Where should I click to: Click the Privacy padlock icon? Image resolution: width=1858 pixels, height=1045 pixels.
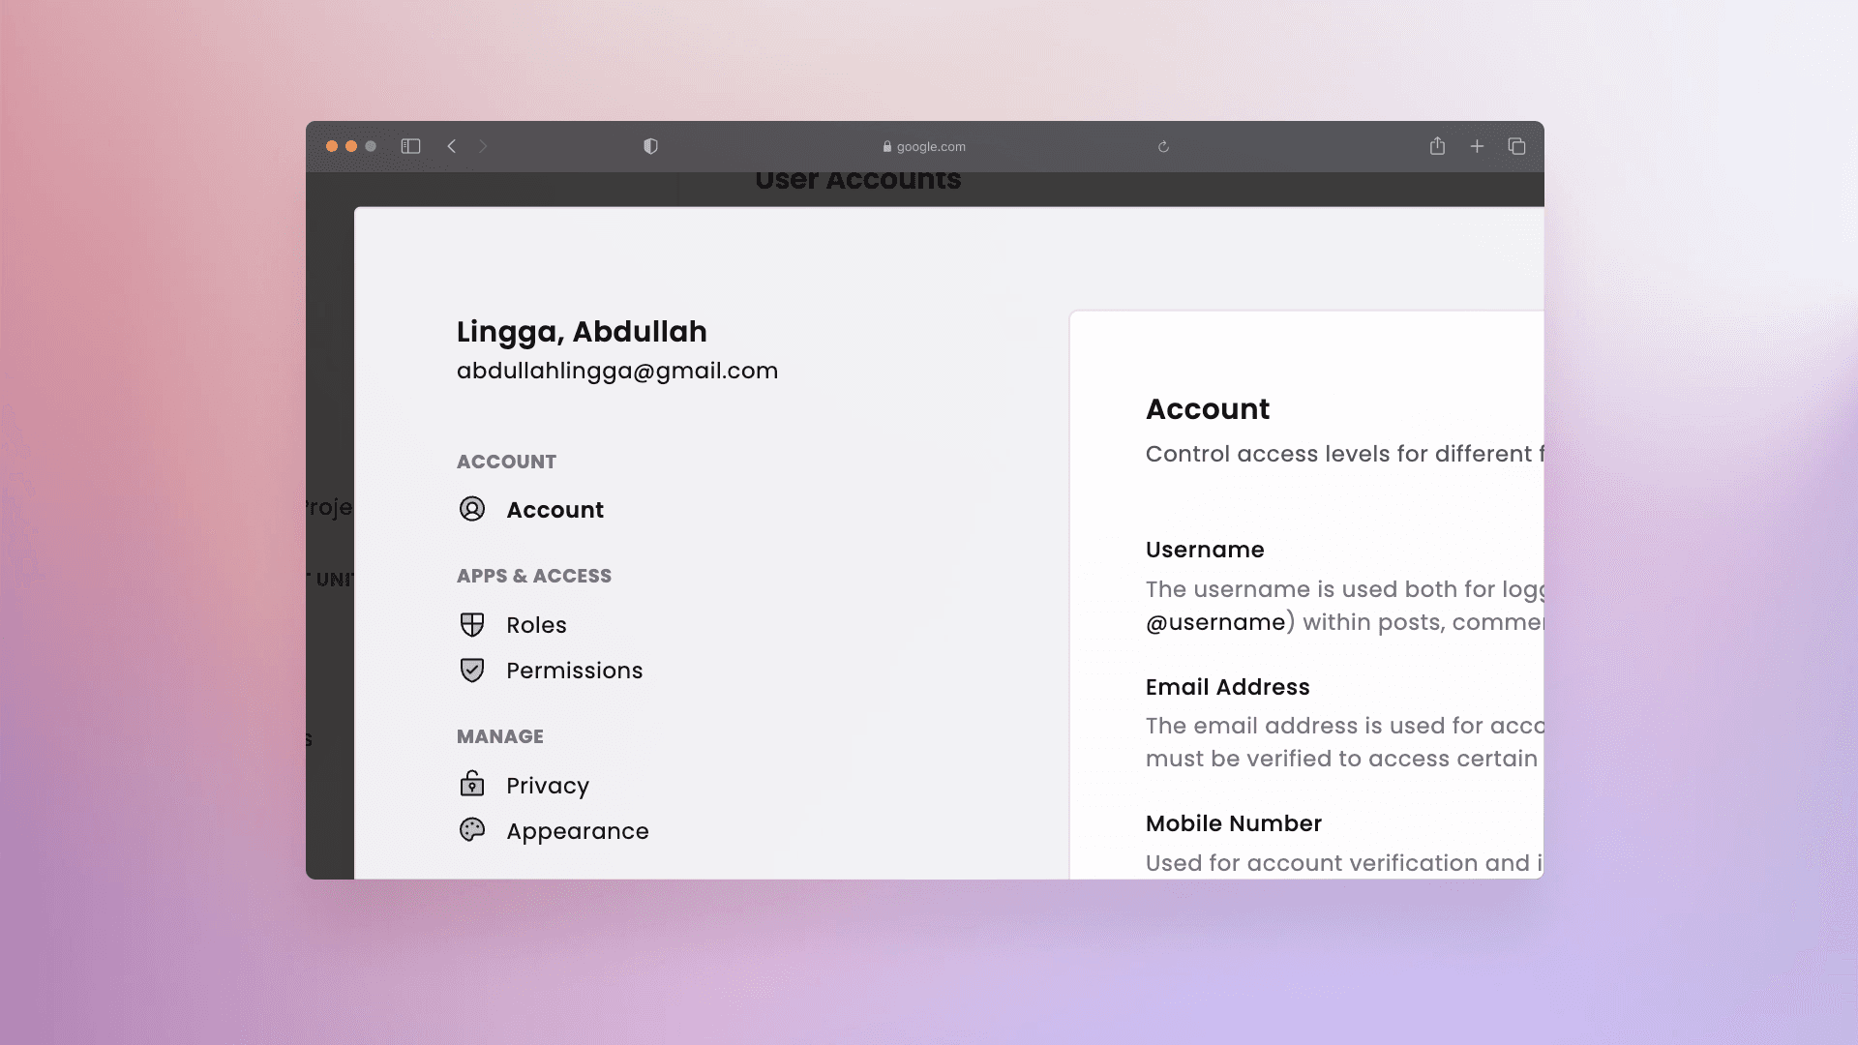point(472,784)
